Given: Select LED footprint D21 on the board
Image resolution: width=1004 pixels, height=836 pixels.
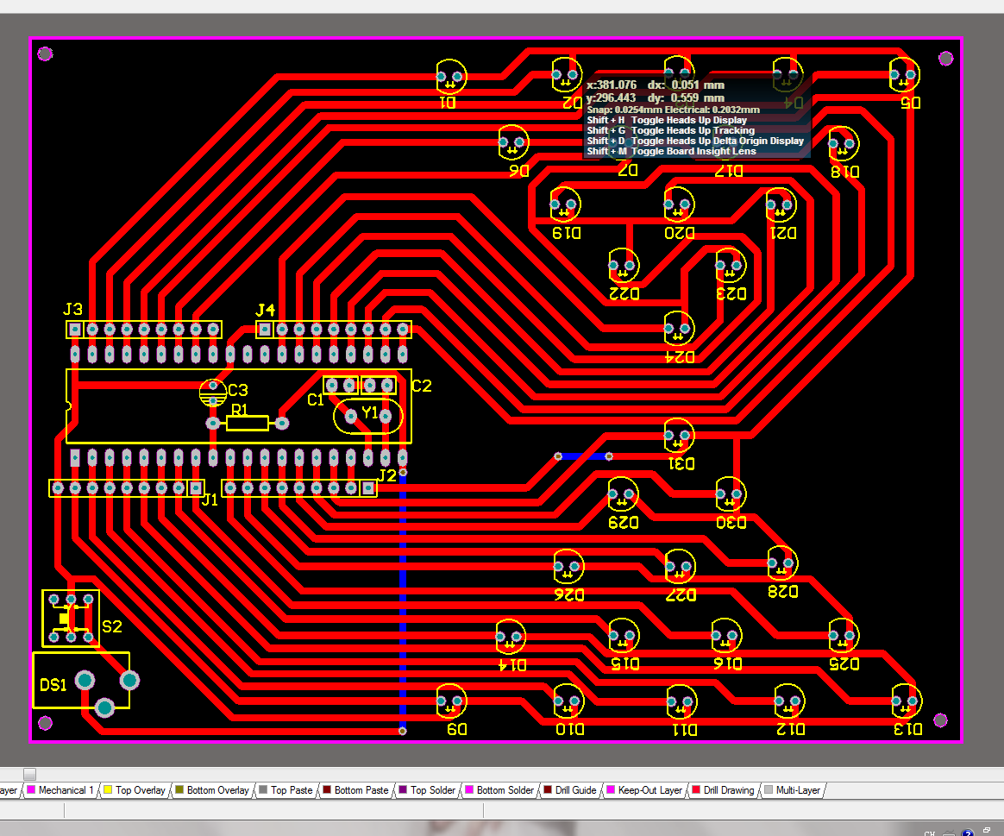Looking at the screenshot, I should pos(781,206).
